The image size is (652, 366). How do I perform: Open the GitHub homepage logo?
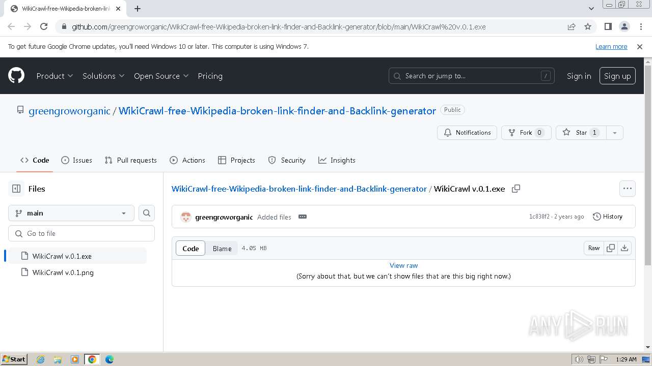point(16,76)
